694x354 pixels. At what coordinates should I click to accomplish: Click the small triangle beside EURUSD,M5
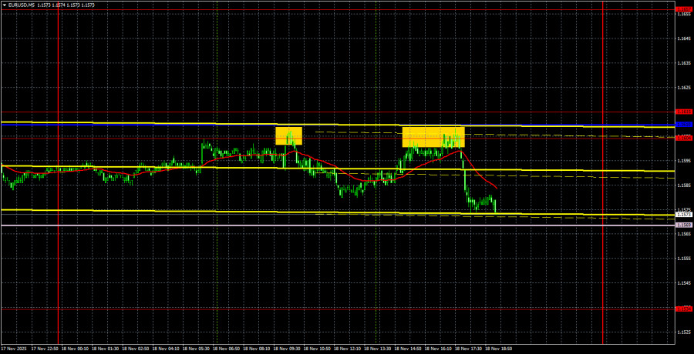coord(4,4)
